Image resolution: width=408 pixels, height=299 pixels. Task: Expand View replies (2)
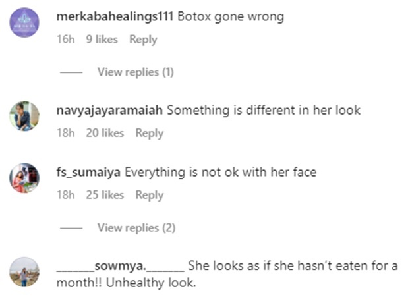(x=136, y=227)
